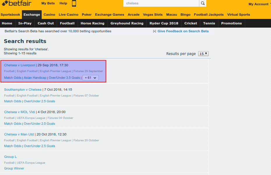Click the 'Search results' heading
This screenshot has width=271, height=175.
click(x=25, y=41)
